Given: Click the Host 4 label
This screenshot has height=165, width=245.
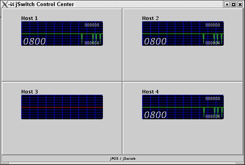Looking at the screenshot, I should coord(150,92).
